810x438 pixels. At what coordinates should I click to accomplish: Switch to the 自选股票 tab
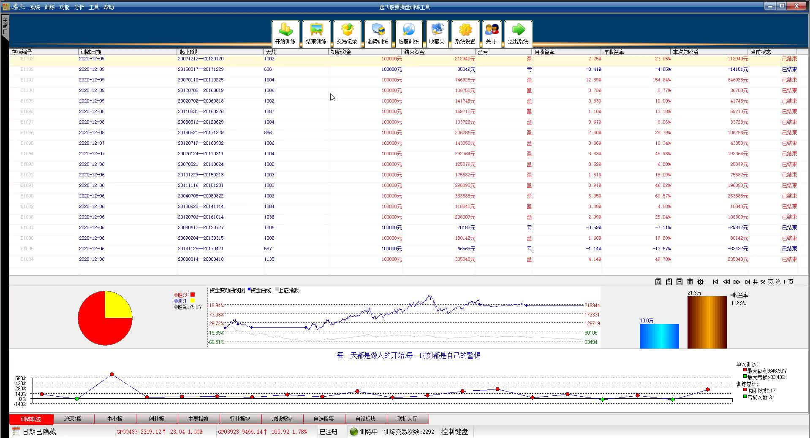(324, 419)
